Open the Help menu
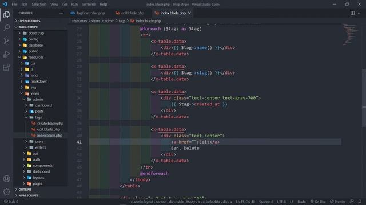The width and height of the screenshot is (366, 205). click(103, 4)
